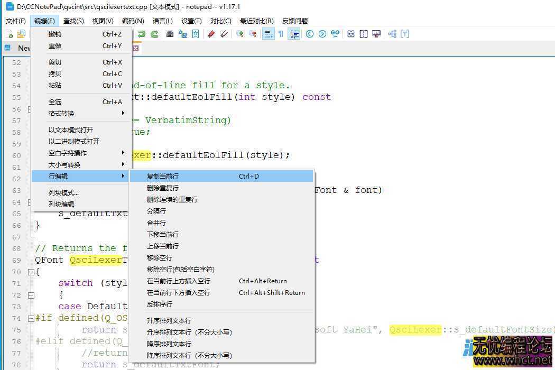The height and width of the screenshot is (370, 555).
Task: Select the Redo toolbar icon
Action: [x=154, y=34]
